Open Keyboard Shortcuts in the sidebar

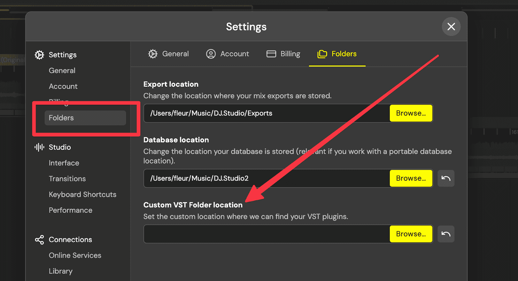(x=83, y=195)
